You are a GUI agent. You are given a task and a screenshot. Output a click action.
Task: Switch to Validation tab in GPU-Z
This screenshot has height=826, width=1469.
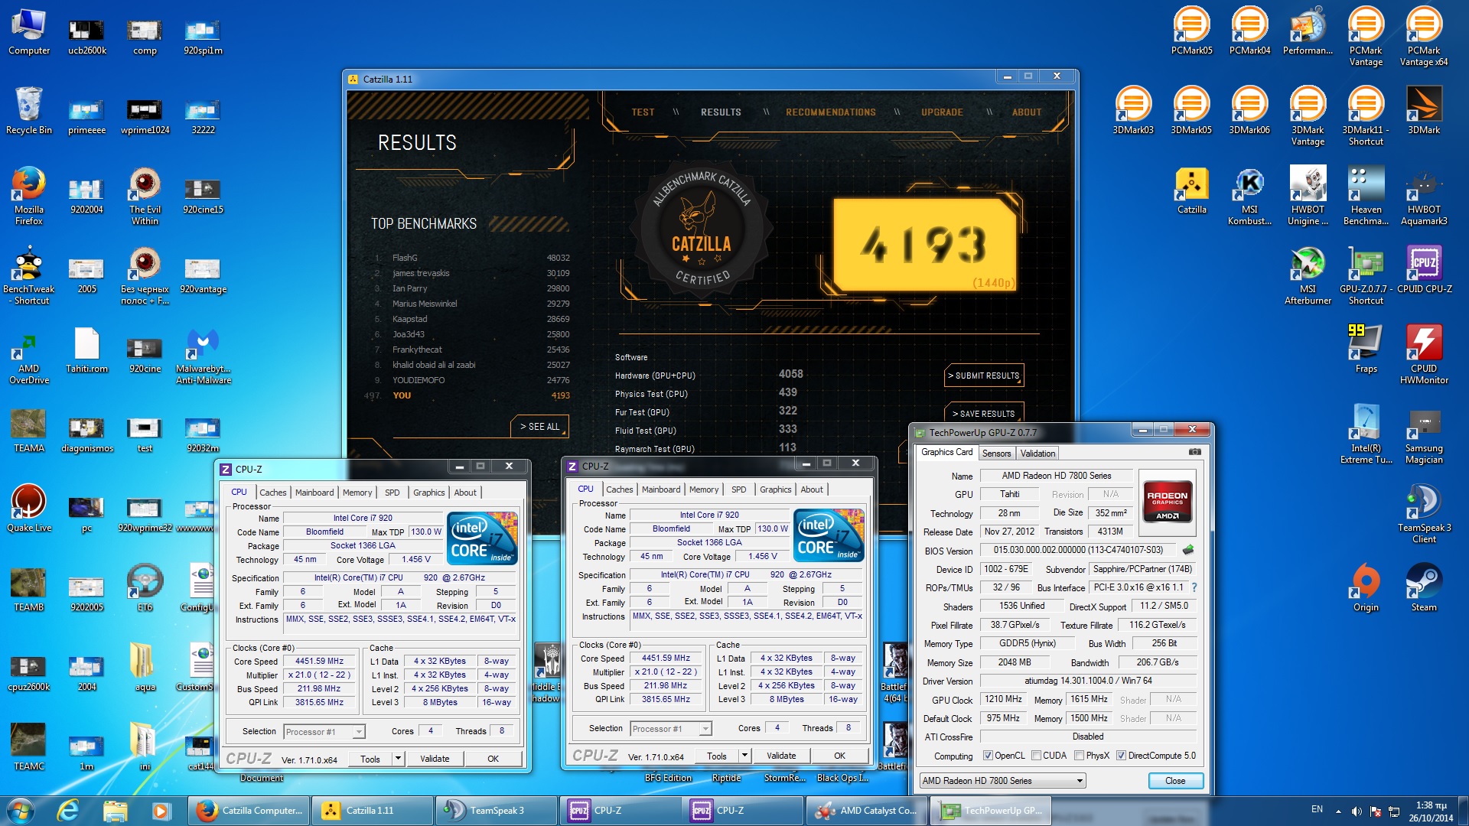pyautogui.click(x=1037, y=454)
